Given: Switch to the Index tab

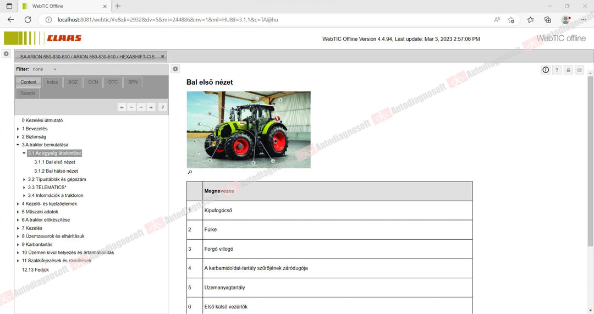Looking at the screenshot, I should [x=52, y=82].
